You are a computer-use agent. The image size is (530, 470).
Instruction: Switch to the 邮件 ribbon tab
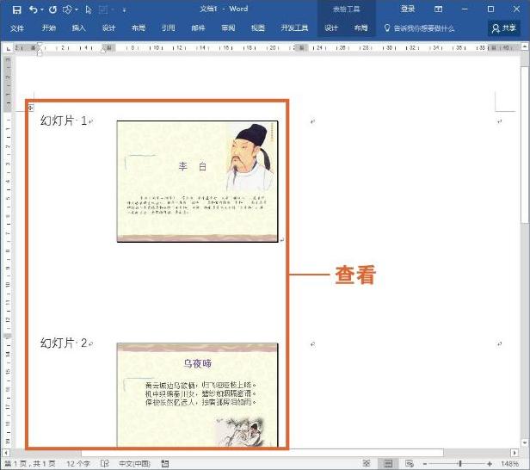(x=198, y=28)
